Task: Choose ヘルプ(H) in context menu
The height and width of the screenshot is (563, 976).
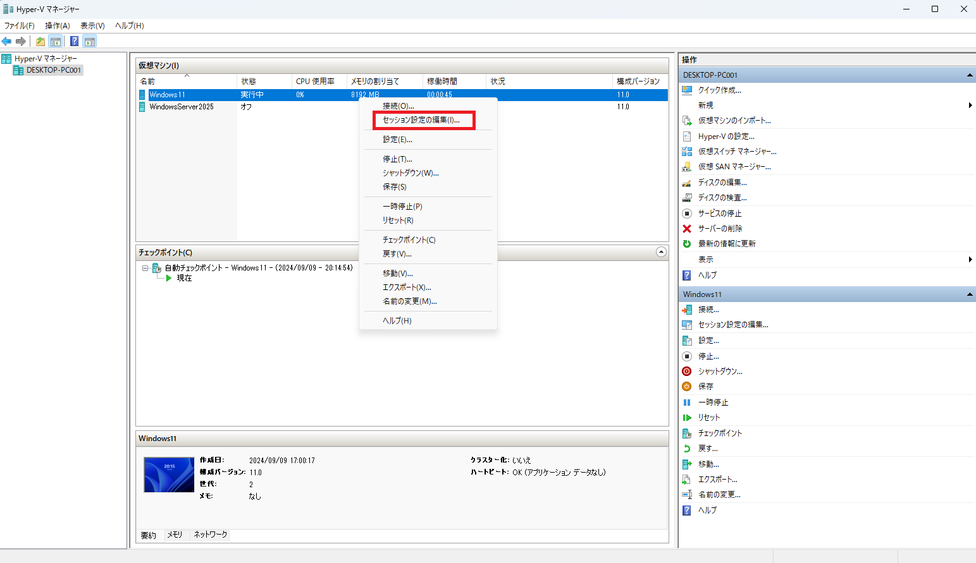Action: (x=428, y=321)
